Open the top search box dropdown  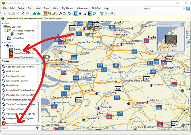(x=184, y=8)
